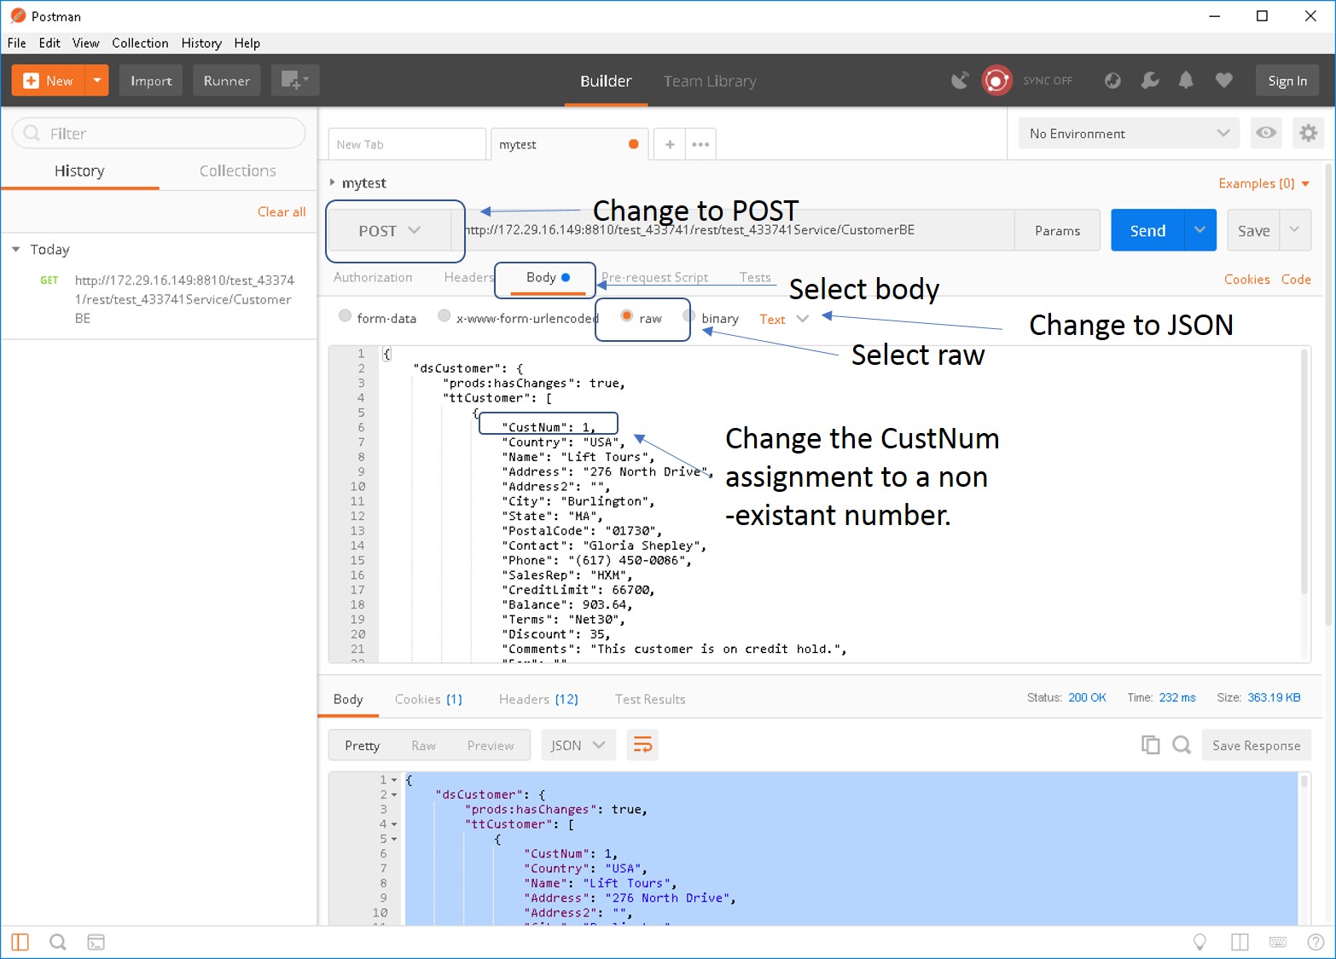
Task: Switch to the Collections sidebar tab
Action: (x=238, y=170)
